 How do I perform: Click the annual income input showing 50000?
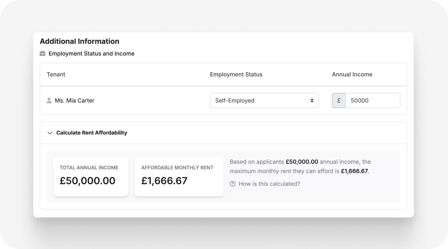[x=373, y=100]
